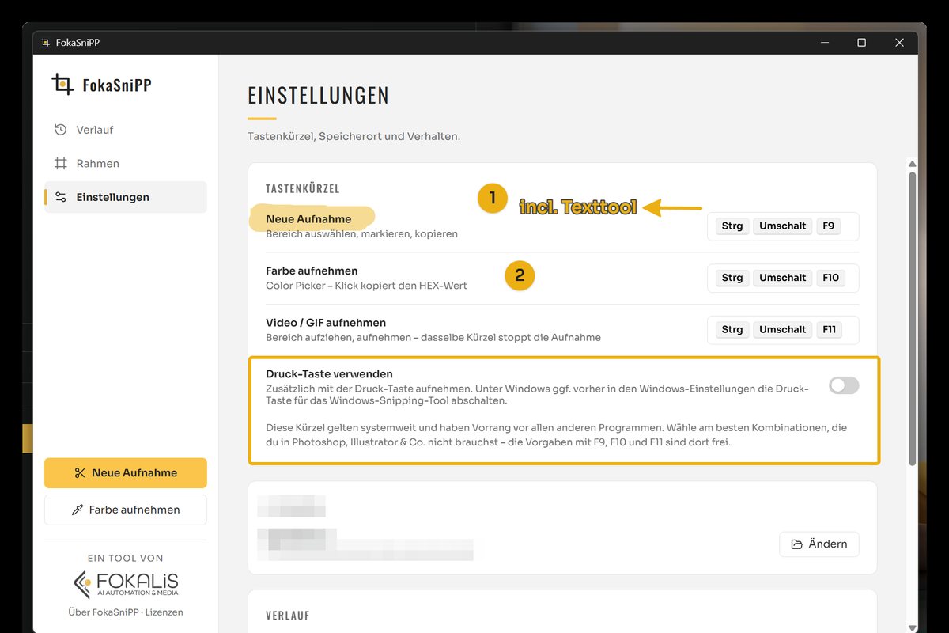
Task: Maximize the FokaSniPP window
Action: point(861,43)
